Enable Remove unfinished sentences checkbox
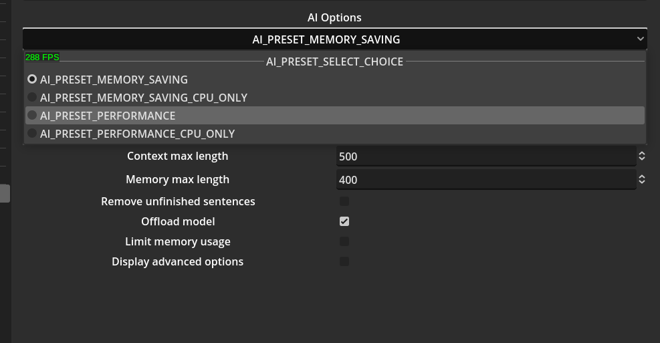The image size is (660, 343). coord(344,201)
